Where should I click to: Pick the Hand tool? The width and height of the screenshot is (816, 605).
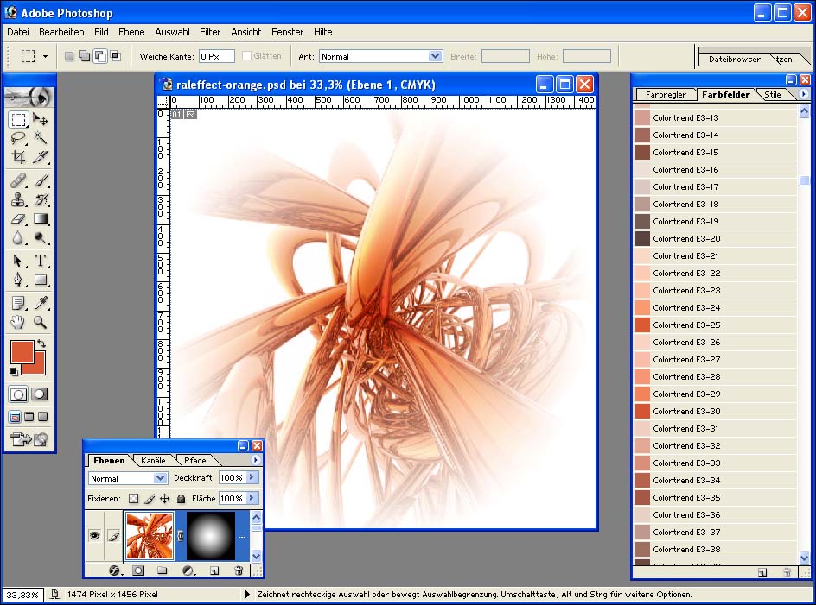tap(18, 322)
